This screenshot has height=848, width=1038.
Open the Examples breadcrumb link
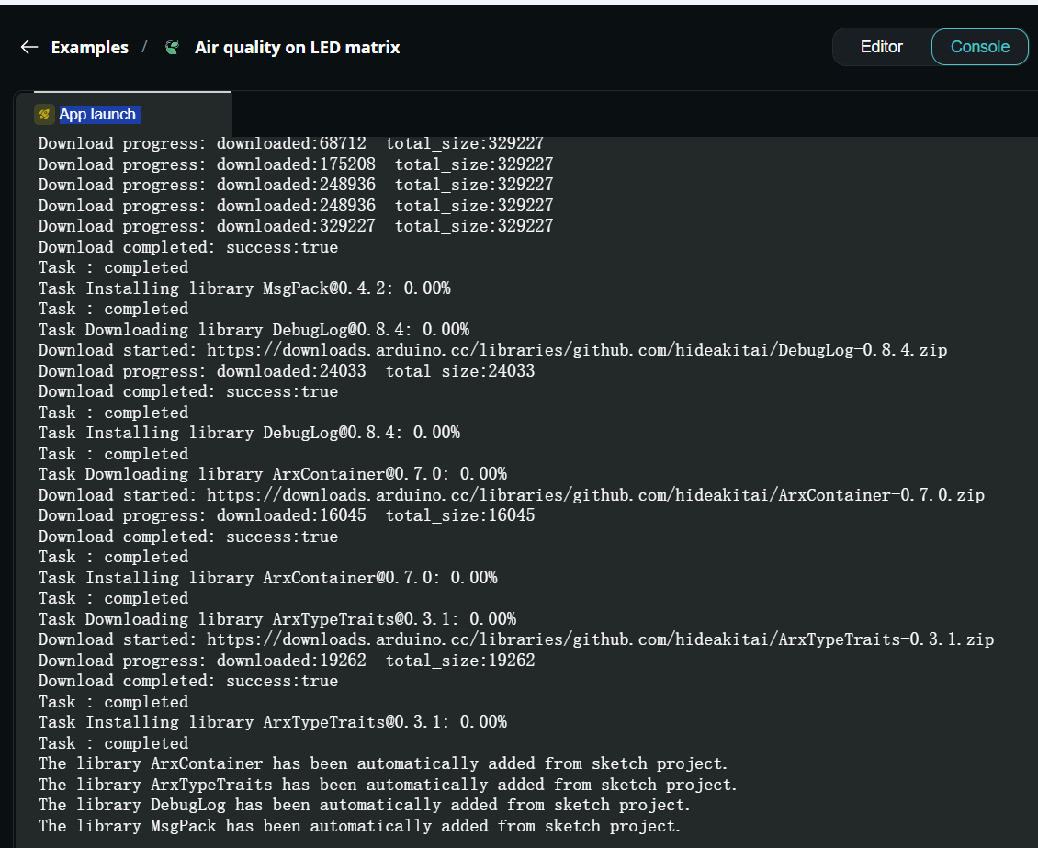[x=89, y=48]
